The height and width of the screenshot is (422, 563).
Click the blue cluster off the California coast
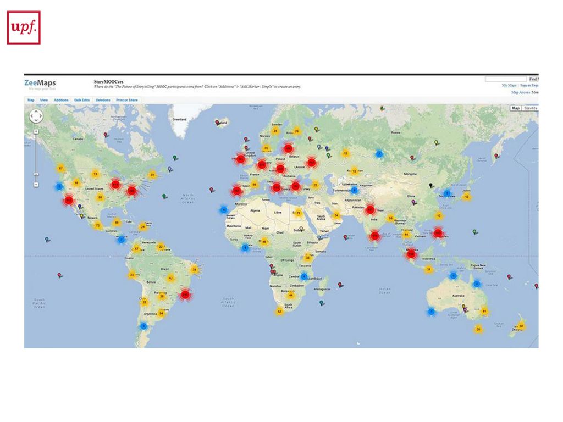59,187
